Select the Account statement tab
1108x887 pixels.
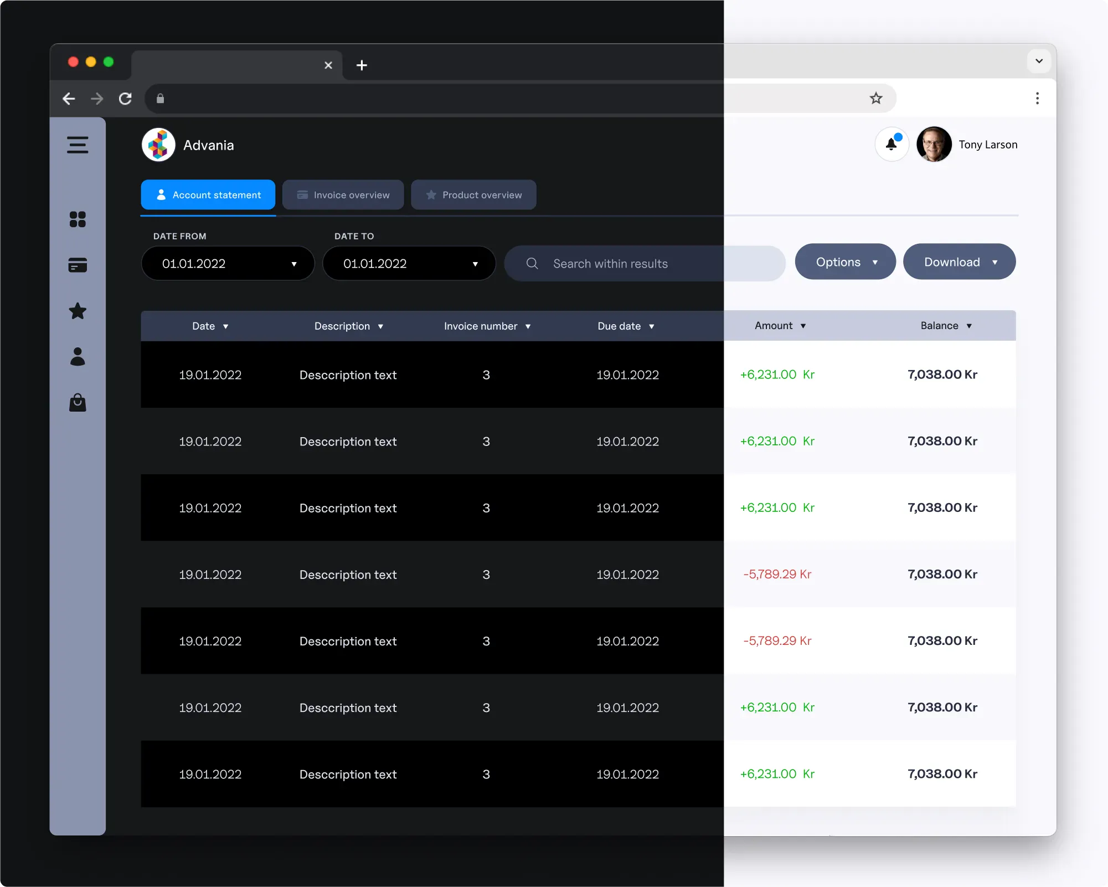tap(208, 195)
